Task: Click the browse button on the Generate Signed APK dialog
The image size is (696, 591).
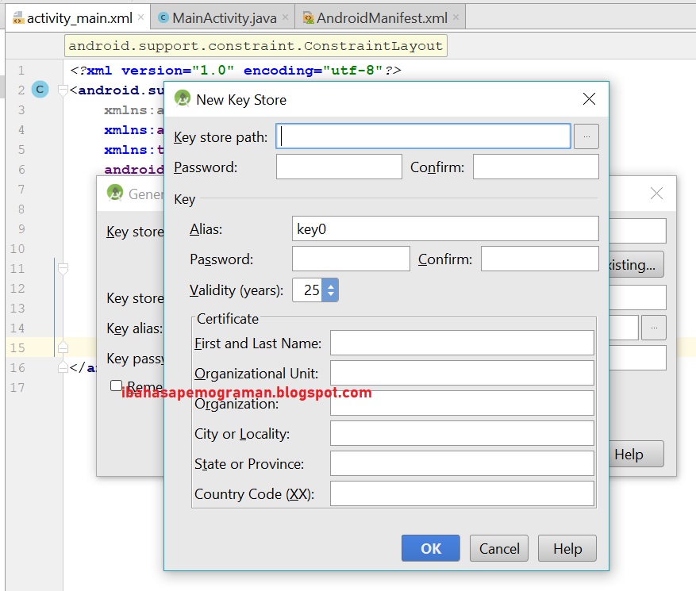Action: (653, 327)
